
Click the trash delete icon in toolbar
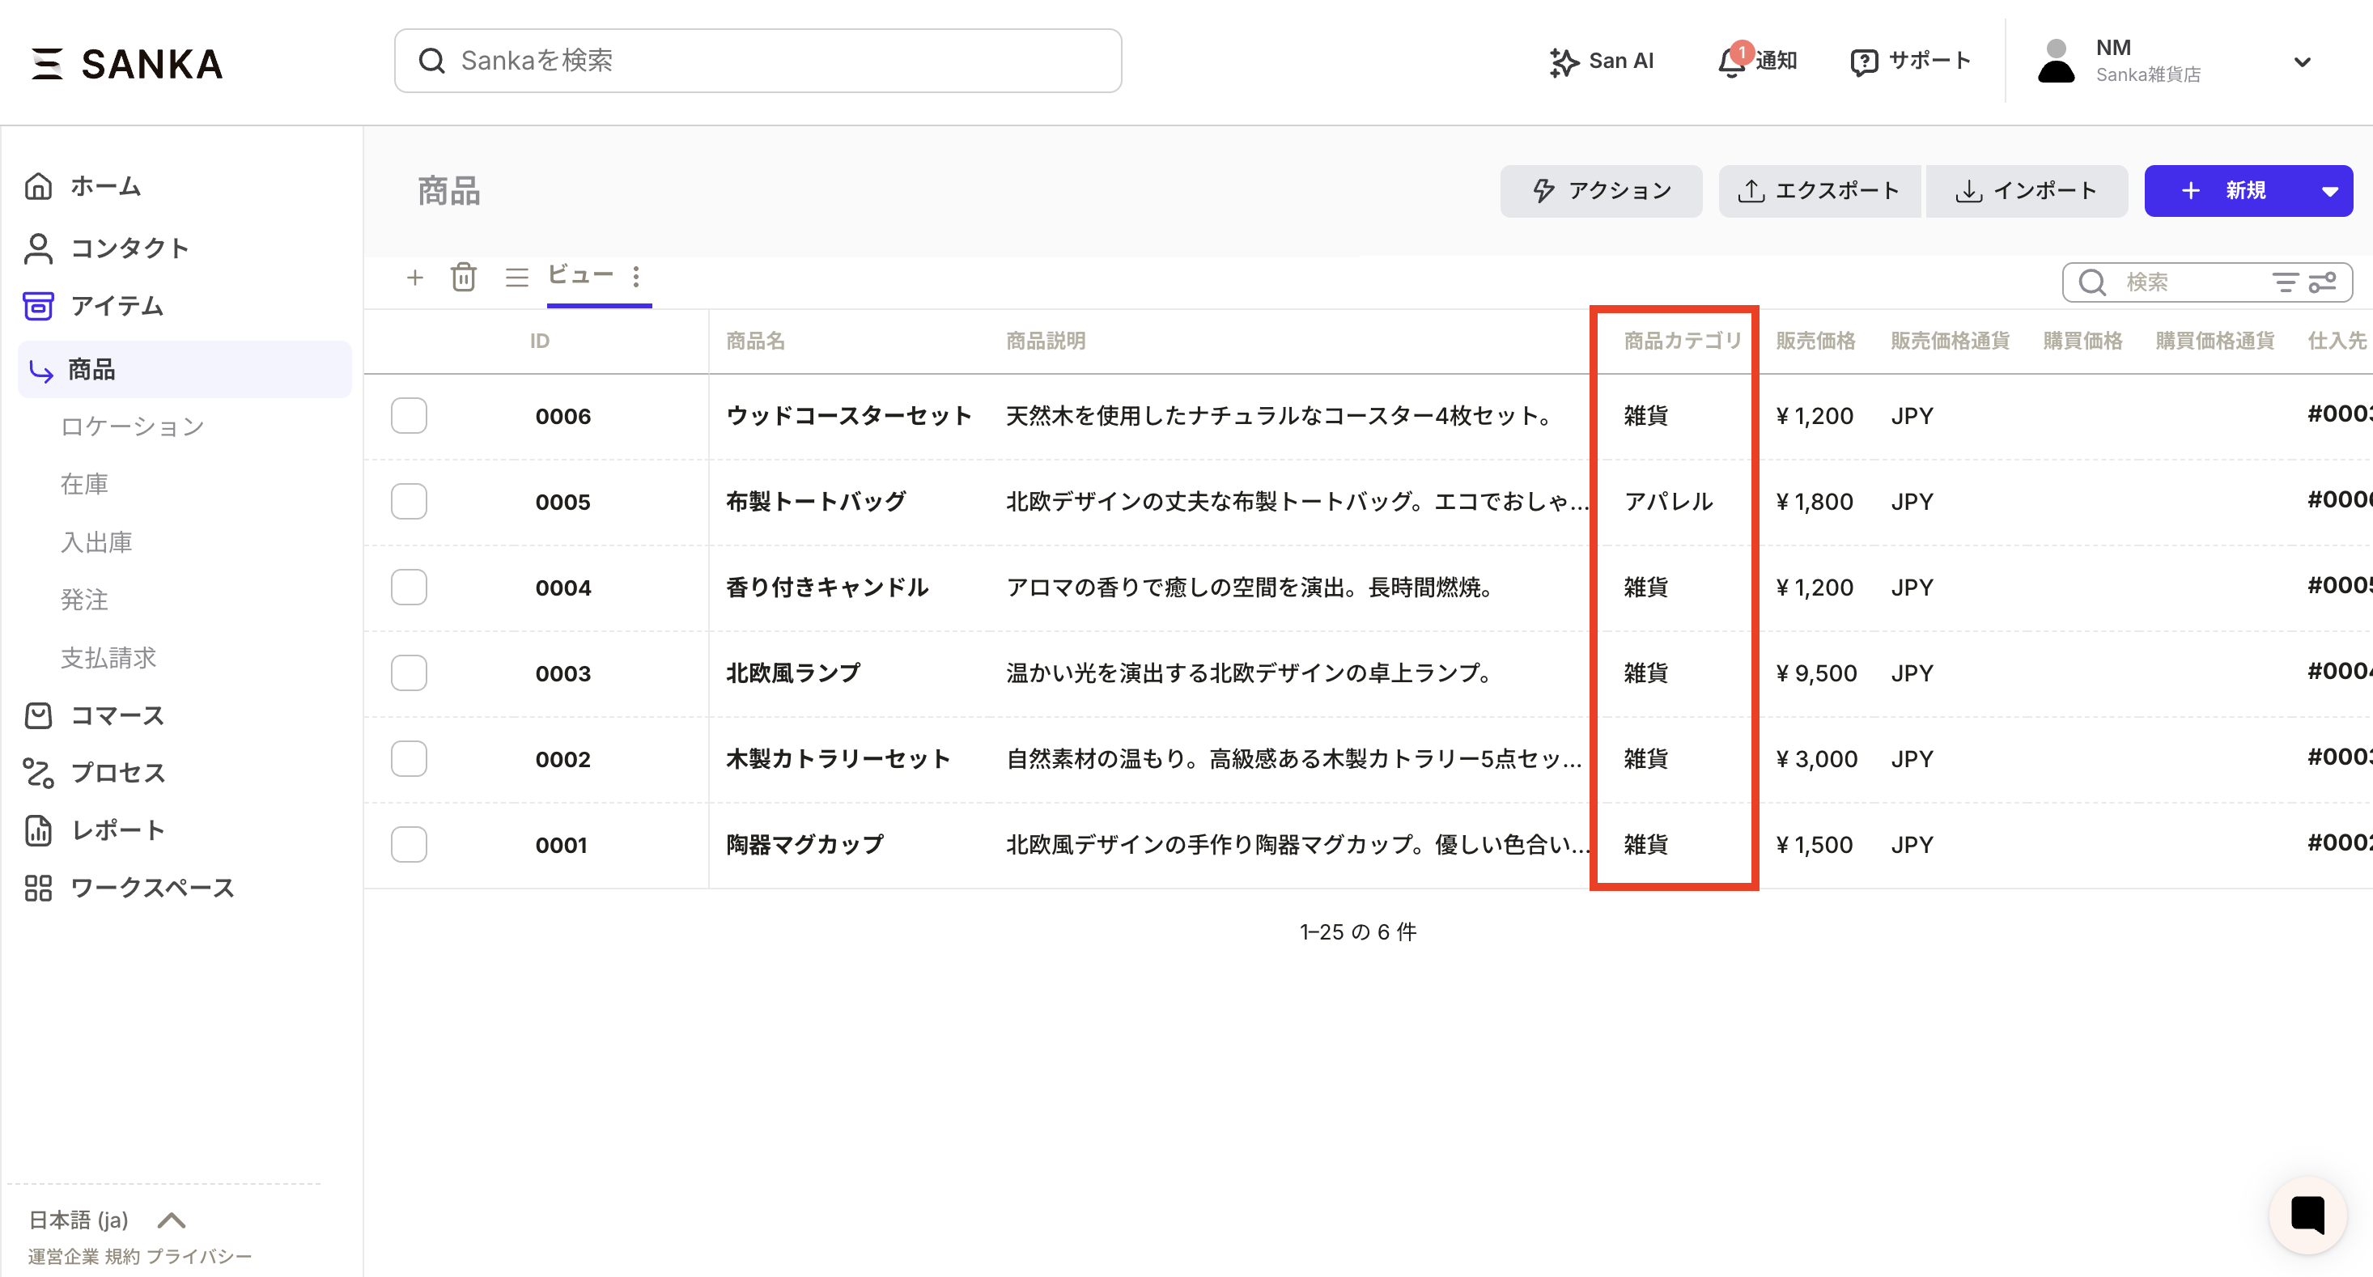464,277
